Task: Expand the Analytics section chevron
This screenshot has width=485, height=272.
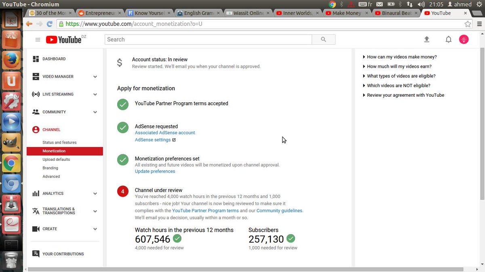Action: 95,193
